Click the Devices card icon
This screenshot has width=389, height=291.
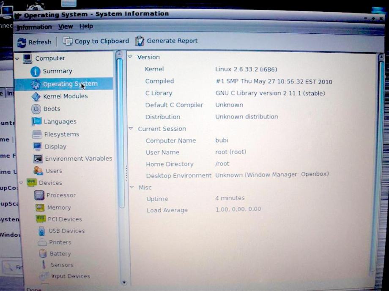coord(32,183)
